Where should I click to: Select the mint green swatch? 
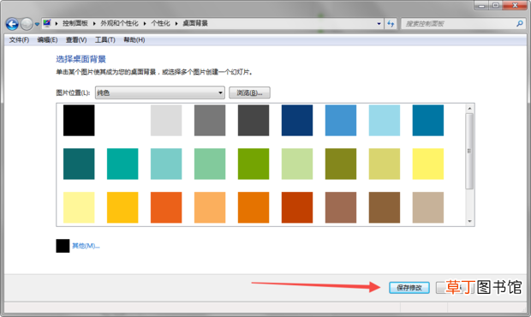click(210, 164)
